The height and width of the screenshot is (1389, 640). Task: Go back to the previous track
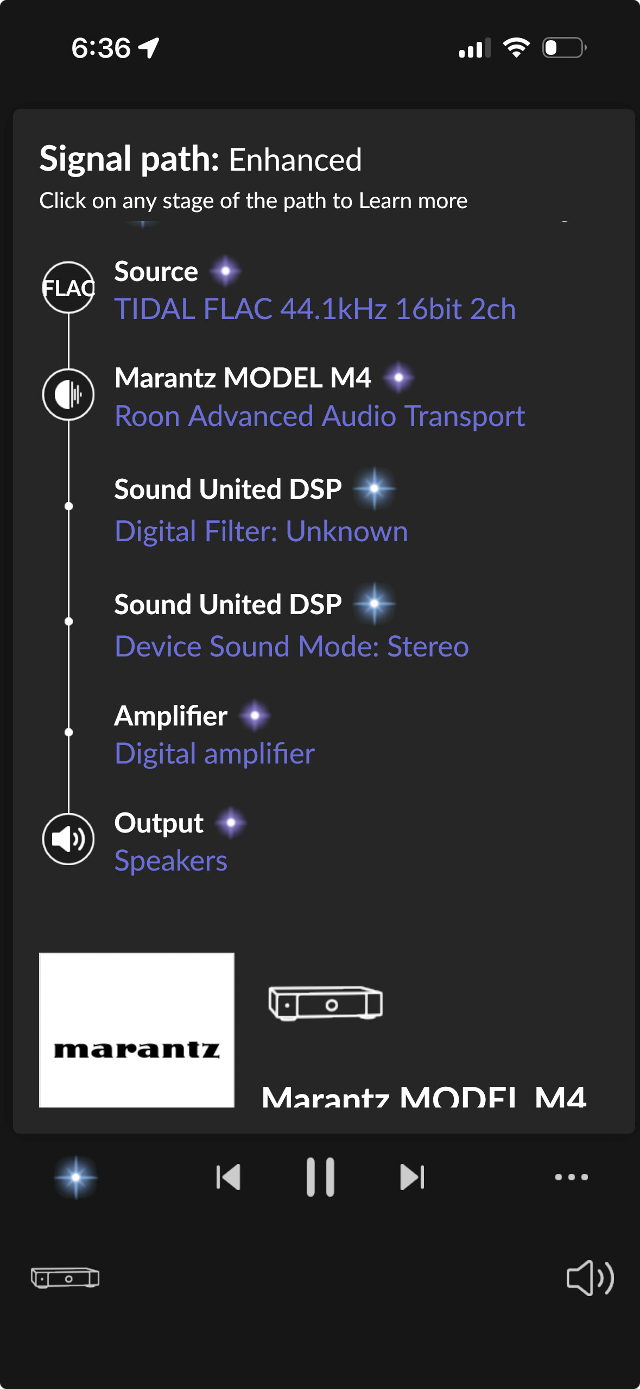pos(228,1177)
